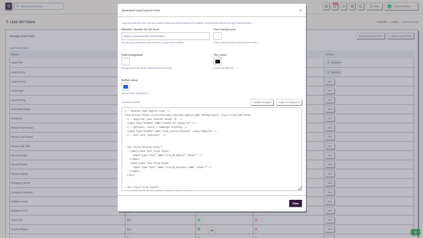
Task: Open the Button colour swatch picker
Action: coord(126,86)
